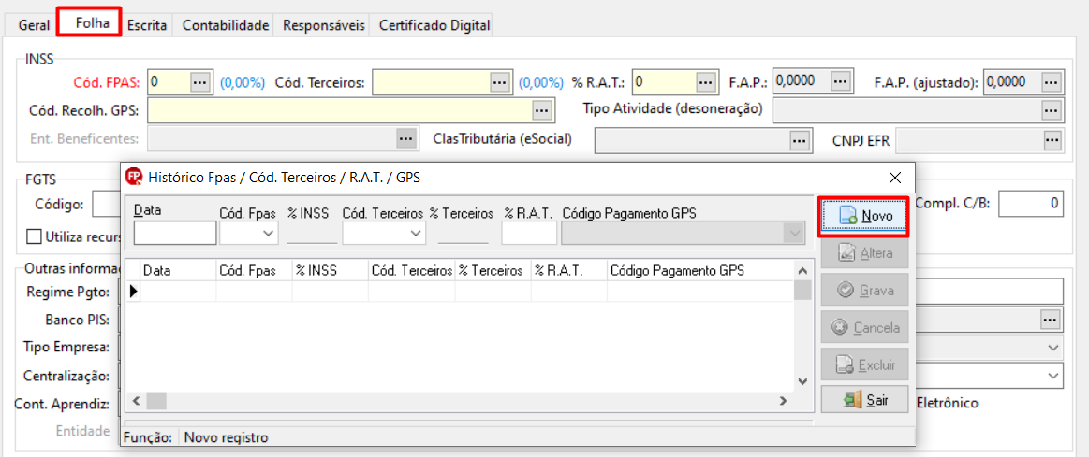The image size is (1089, 457).
Task: Click the Cód. FPAS input field
Action: pos(169,82)
